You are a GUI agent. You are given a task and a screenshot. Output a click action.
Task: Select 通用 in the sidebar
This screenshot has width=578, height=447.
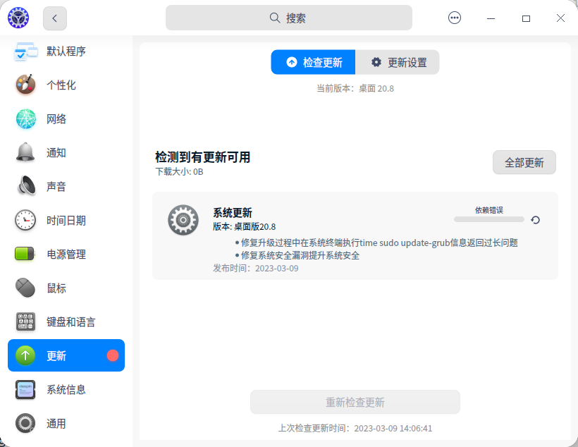pyautogui.click(x=66, y=424)
